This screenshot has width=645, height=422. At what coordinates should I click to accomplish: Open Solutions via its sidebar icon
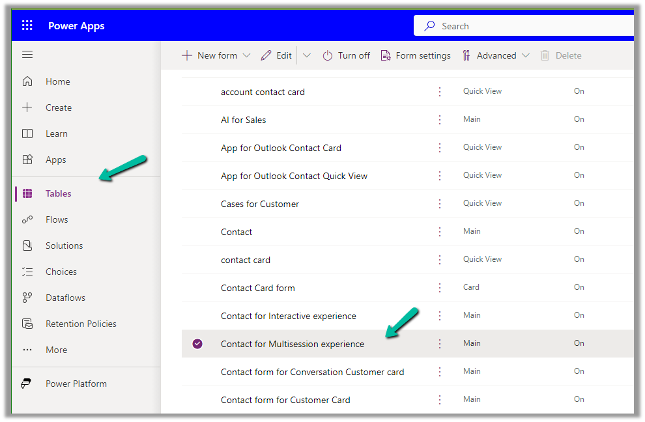(27, 246)
